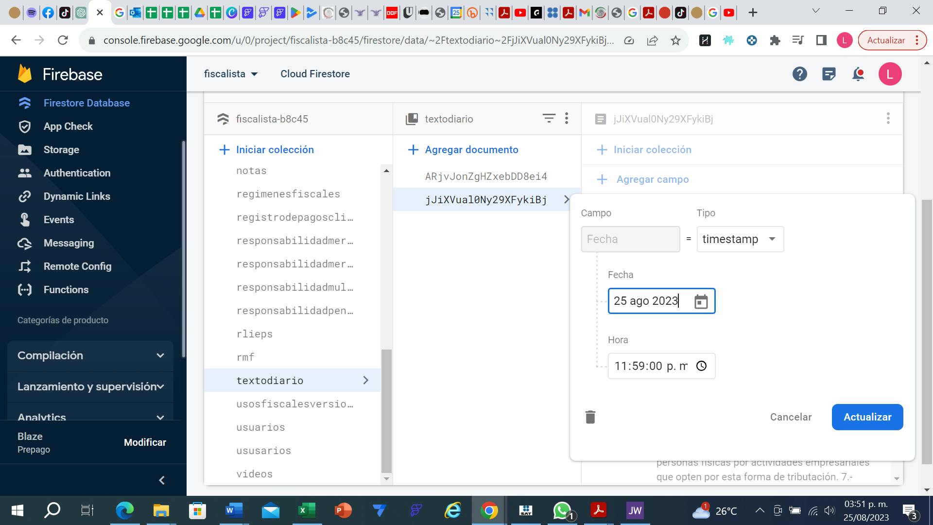Select document ARjvJonZgHZxebDD8ei4
This screenshot has width=933, height=525.
486,176
